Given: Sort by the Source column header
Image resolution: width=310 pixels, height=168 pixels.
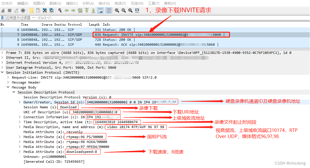Looking at the screenshot, I should tap(47, 24).
